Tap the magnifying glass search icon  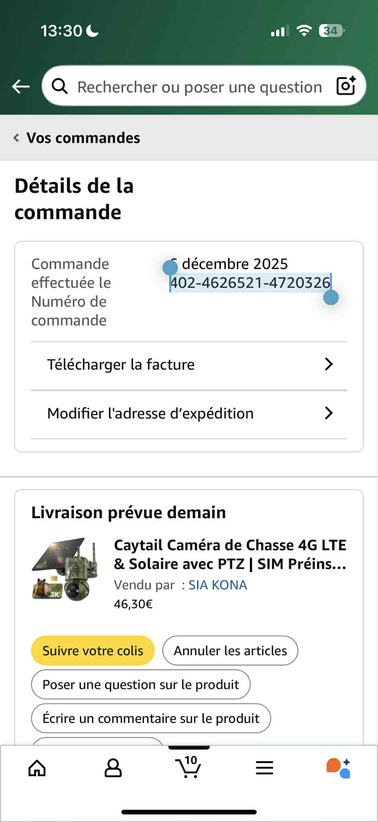click(60, 86)
